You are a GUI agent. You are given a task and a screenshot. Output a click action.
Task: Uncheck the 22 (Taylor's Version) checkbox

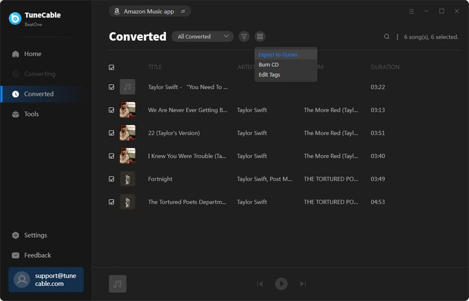point(111,133)
